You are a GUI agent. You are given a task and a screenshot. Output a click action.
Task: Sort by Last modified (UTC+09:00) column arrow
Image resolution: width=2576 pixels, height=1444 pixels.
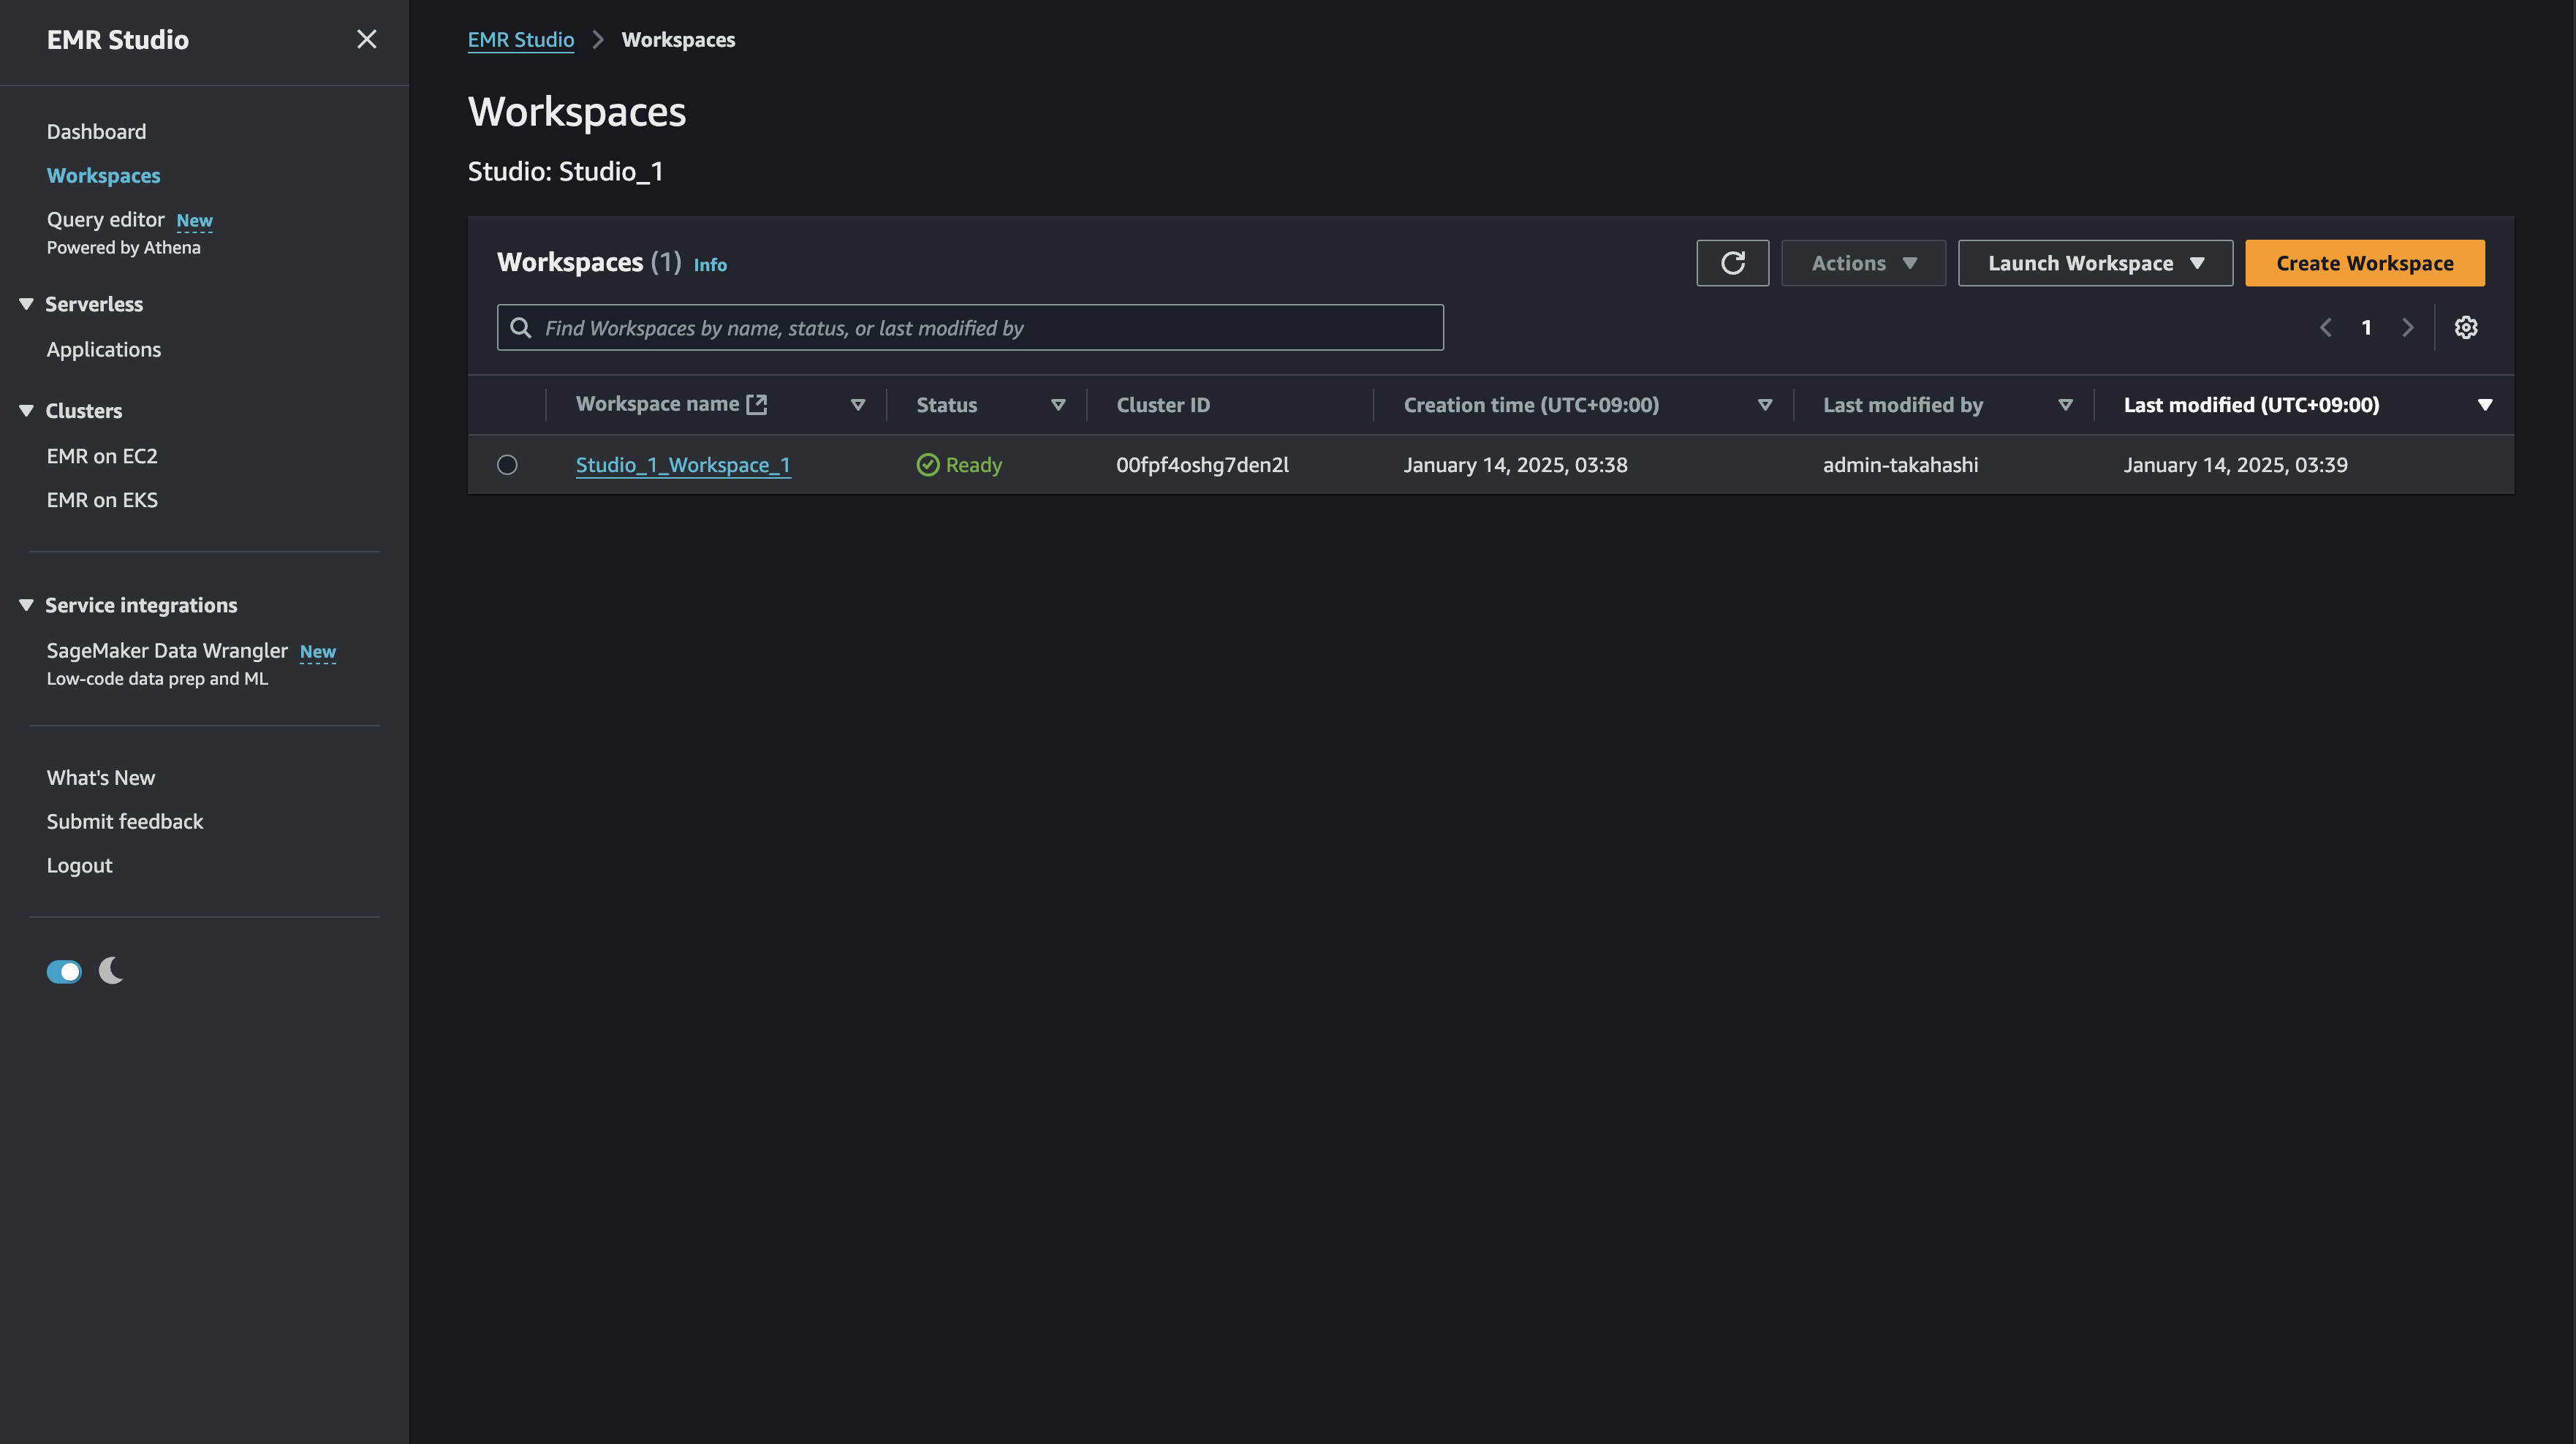tap(2485, 405)
